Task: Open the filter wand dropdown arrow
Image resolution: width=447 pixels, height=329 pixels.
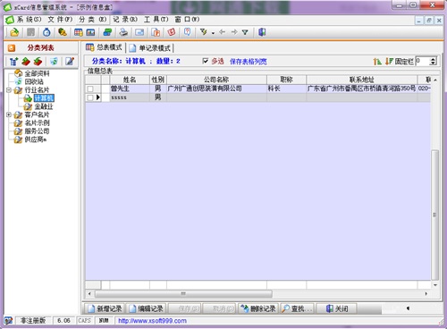Action: click(x=213, y=33)
